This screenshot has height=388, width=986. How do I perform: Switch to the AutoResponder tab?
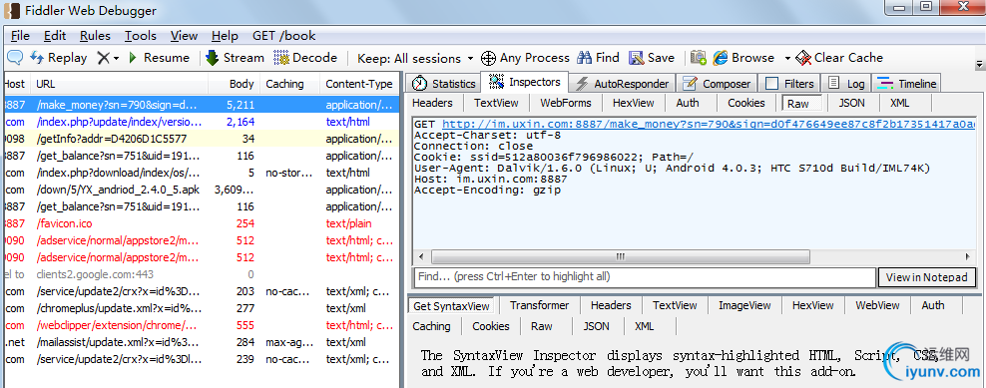coord(623,84)
